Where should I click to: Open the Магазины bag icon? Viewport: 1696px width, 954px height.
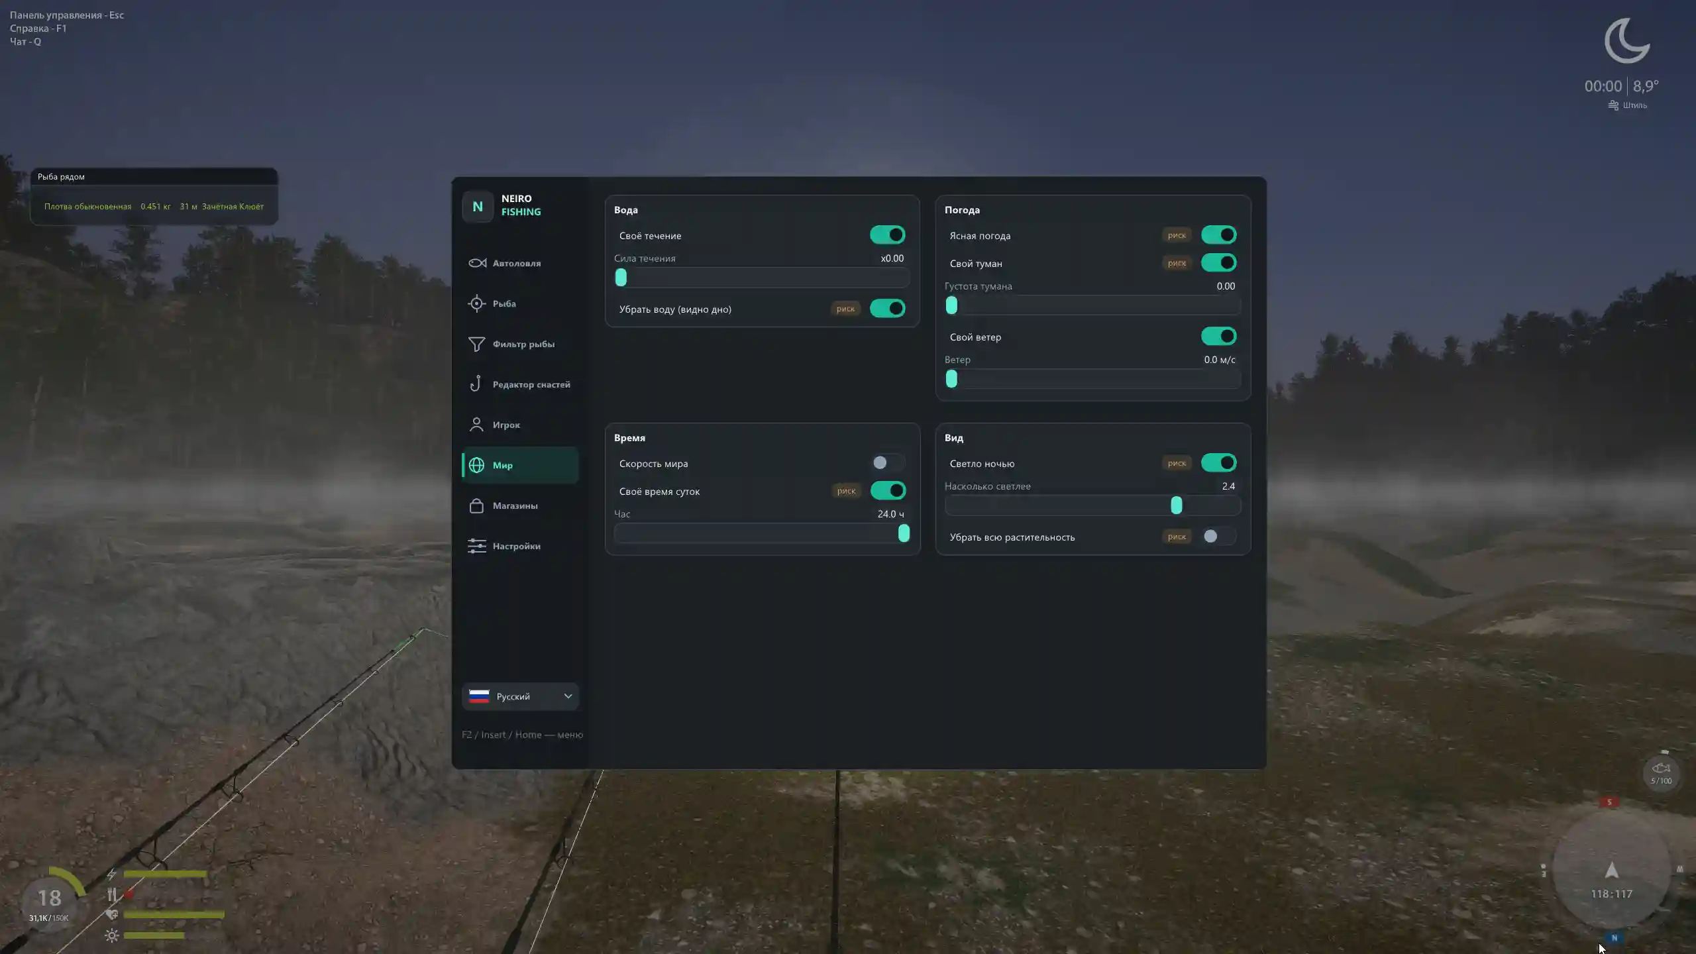point(476,505)
